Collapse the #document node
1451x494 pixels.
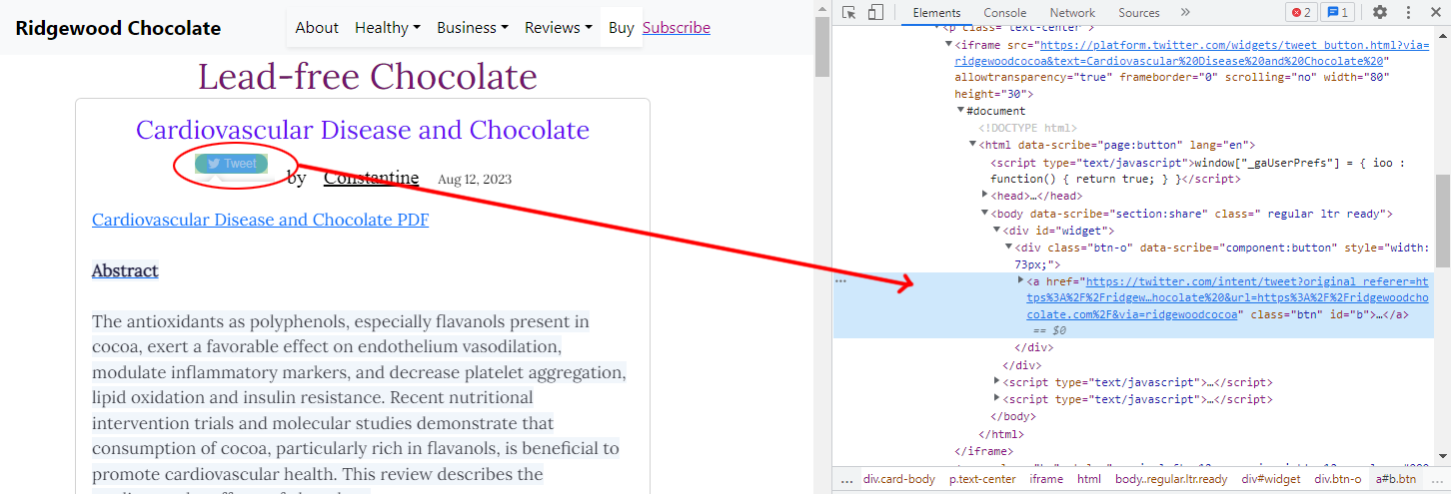click(961, 111)
